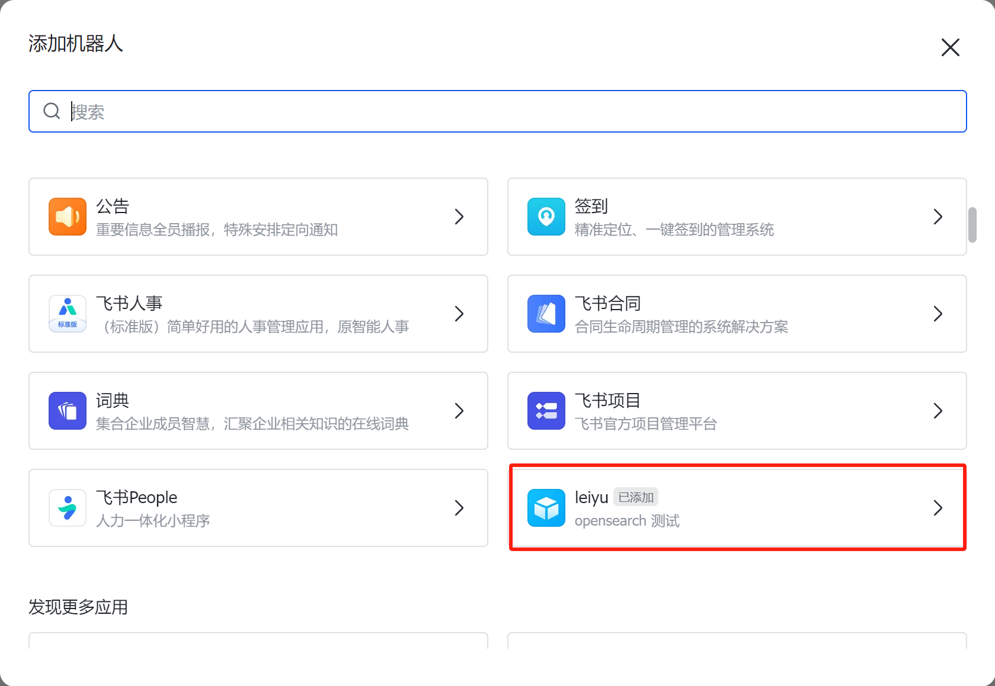Viewport: 995px width, 686px height.
Task: Click description 精准定位、一键签到的管理系统
Action: (x=674, y=230)
